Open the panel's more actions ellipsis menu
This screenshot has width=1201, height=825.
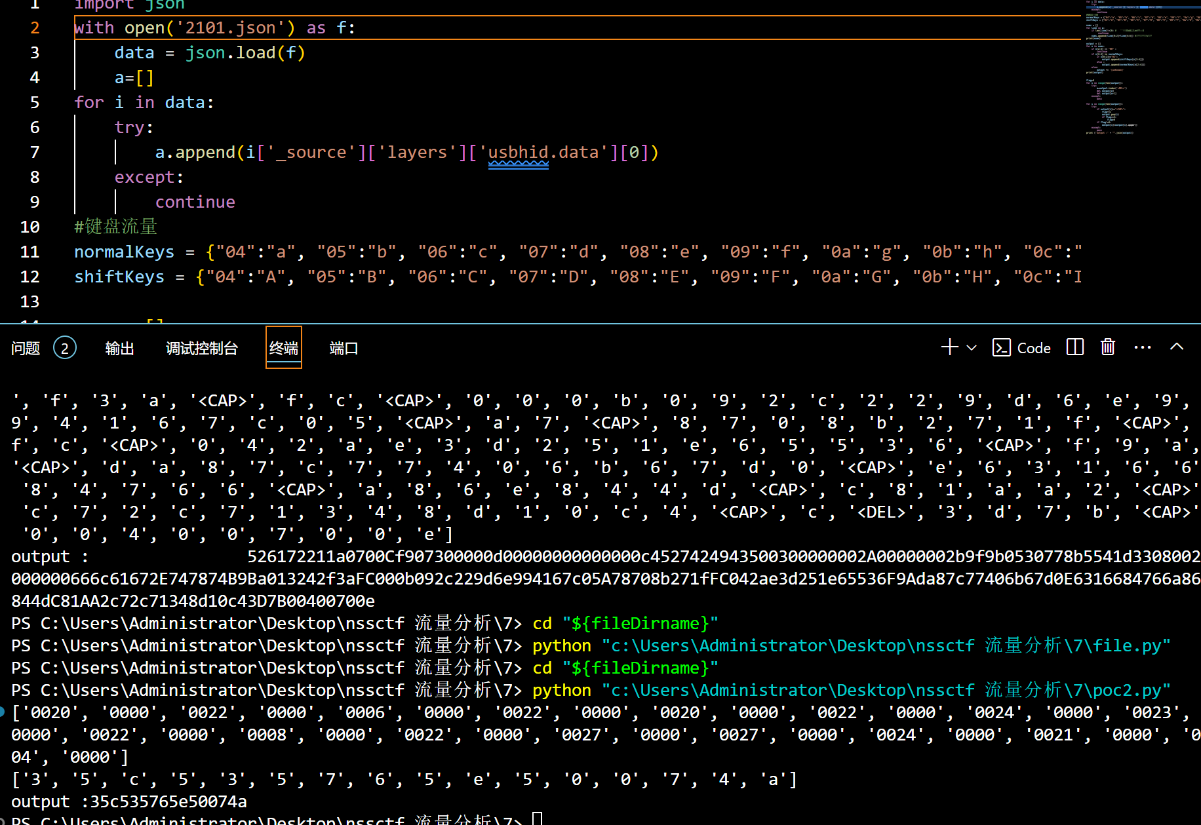click(1143, 347)
